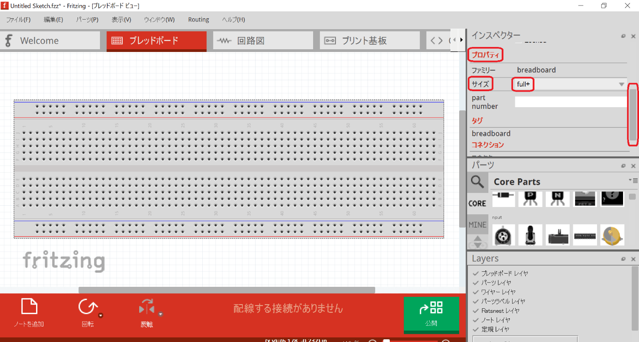The width and height of the screenshot is (639, 342).
Task: Click parts bin scrollbar handle
Action: coord(632,197)
